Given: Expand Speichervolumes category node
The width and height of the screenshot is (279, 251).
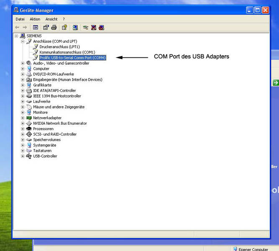Looking at the screenshot, I should 23,140.
